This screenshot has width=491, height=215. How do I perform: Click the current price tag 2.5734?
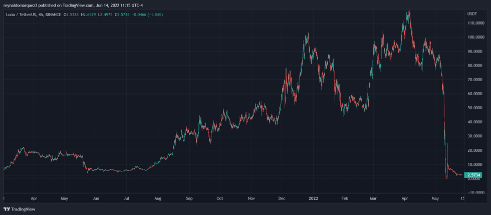(x=474, y=175)
